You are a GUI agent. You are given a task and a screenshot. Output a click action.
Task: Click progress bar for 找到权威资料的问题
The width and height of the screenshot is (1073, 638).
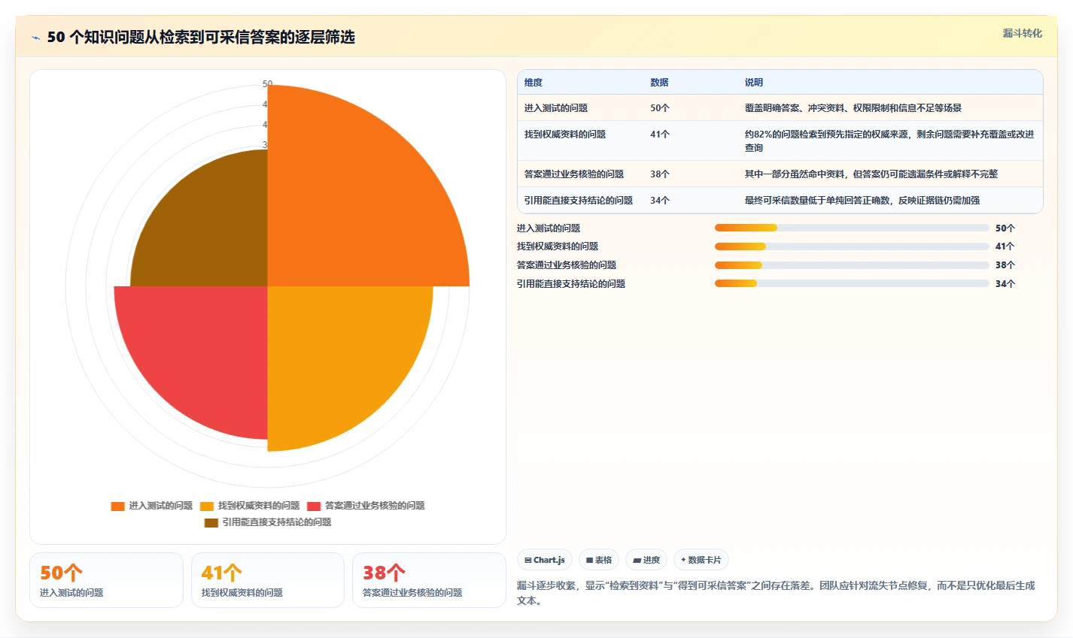pos(852,246)
